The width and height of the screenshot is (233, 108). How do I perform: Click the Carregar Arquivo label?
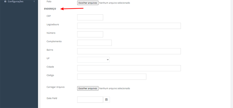coord(55,87)
